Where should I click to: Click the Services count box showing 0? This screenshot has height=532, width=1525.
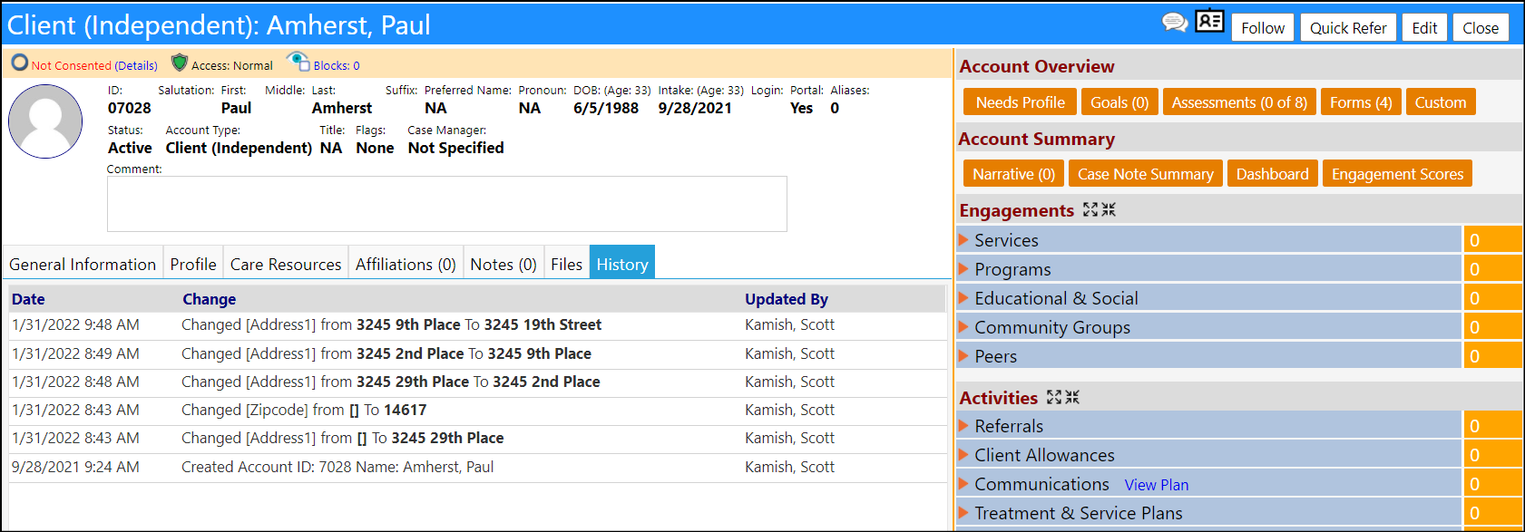click(x=1492, y=240)
